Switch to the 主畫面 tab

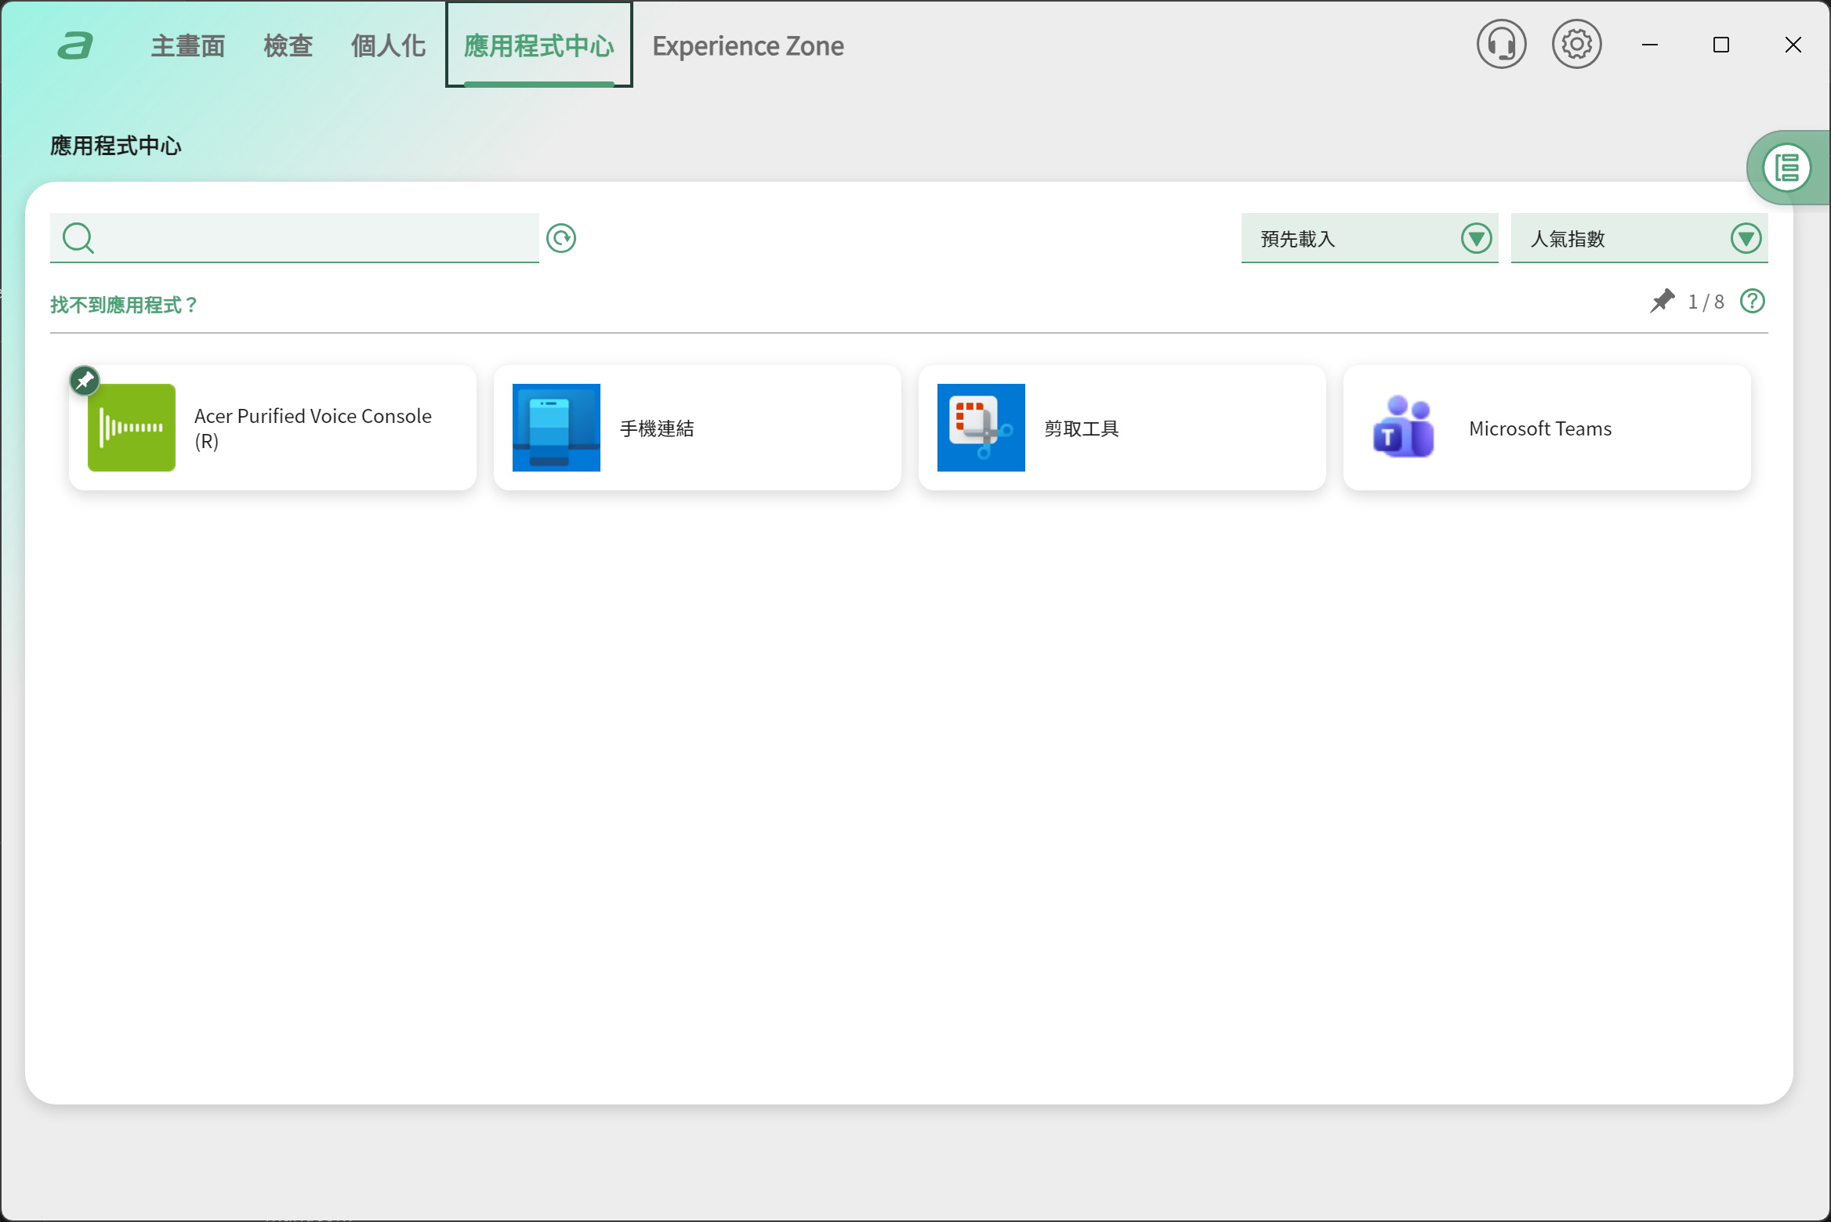point(188,46)
